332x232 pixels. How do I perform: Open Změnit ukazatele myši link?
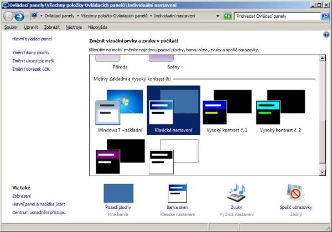33,61
